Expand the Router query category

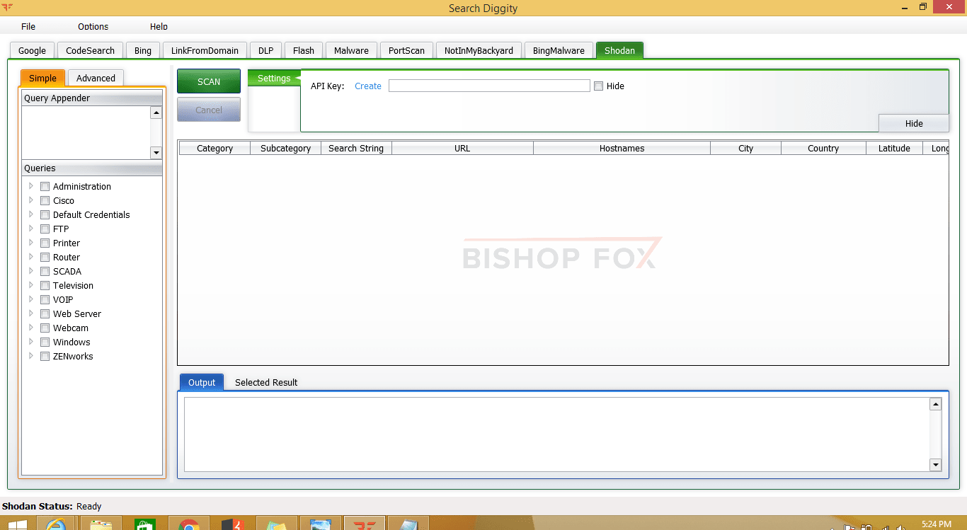coord(30,257)
